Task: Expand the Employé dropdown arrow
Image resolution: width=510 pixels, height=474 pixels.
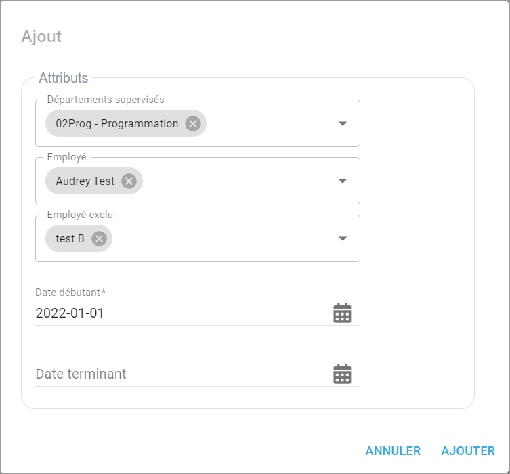Action: tap(343, 181)
